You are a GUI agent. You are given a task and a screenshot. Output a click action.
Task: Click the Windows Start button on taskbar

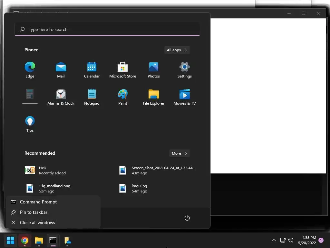click(11, 240)
